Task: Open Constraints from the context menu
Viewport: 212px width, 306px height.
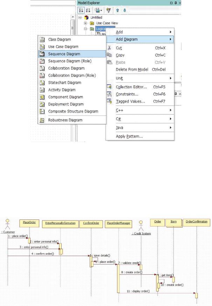Action: click(x=140, y=94)
